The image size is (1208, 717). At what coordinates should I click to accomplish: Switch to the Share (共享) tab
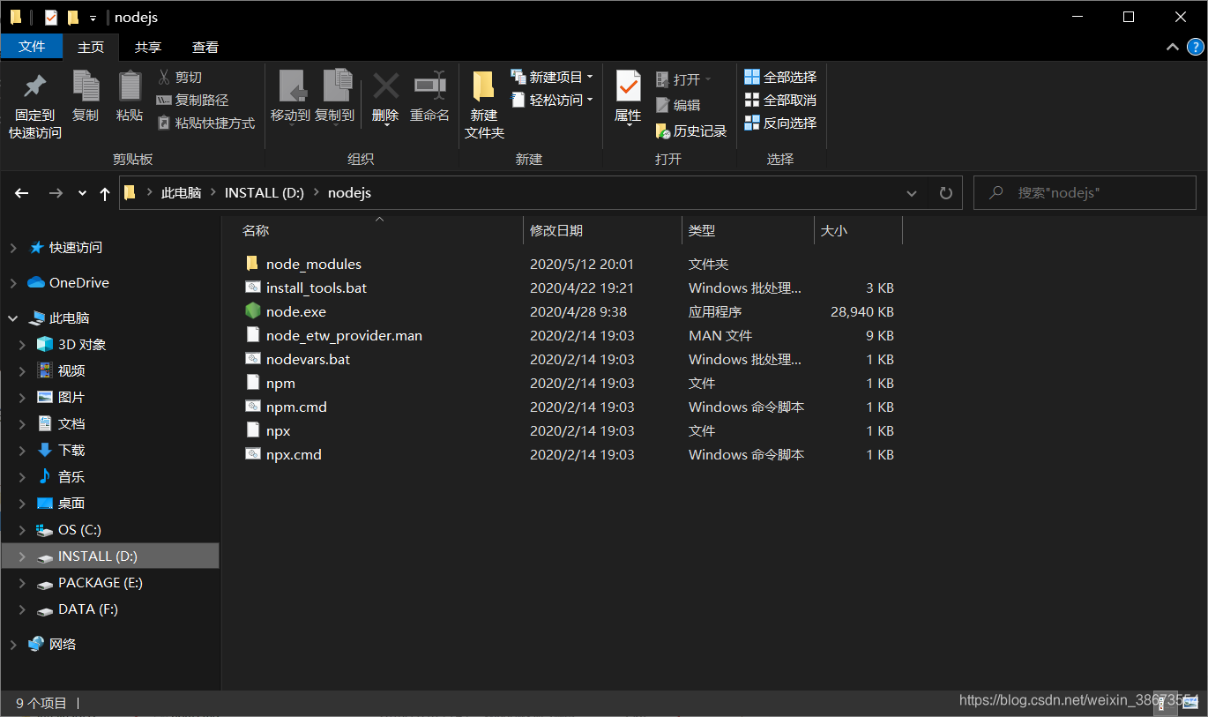tap(148, 47)
